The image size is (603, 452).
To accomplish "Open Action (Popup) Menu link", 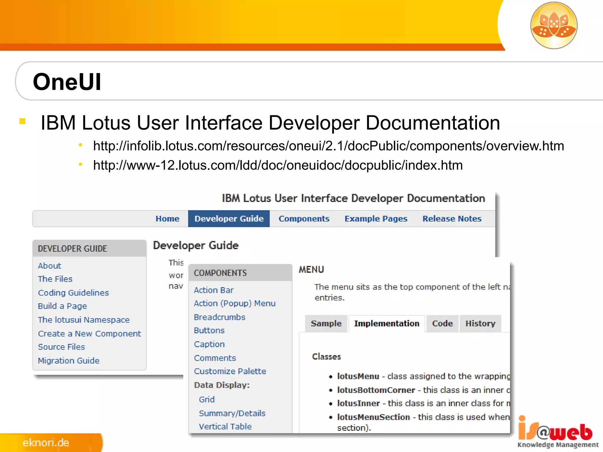I will (235, 303).
